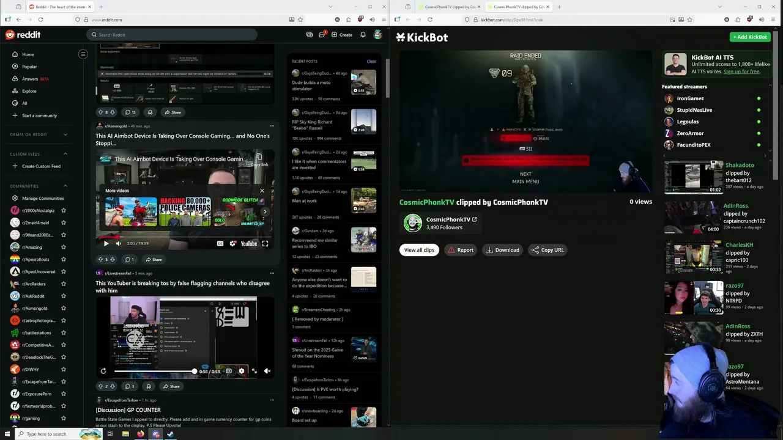Image resolution: width=783 pixels, height=440 pixels.
Task: Open post options for r/Asmongold post
Action: click(272, 126)
